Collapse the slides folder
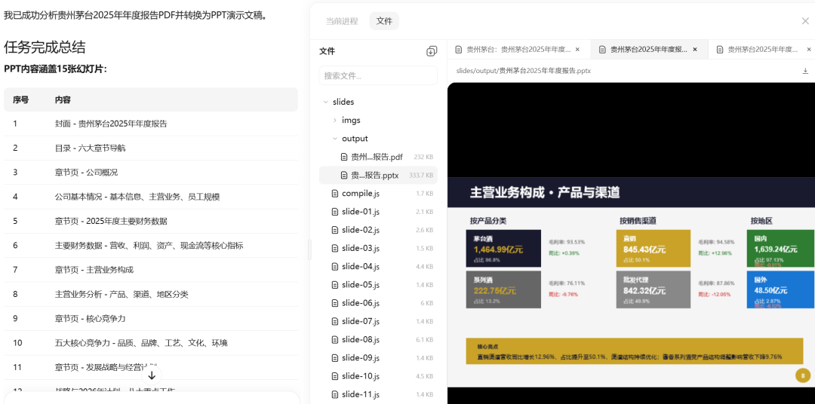Screen dimensions: 815x404 tap(326, 102)
